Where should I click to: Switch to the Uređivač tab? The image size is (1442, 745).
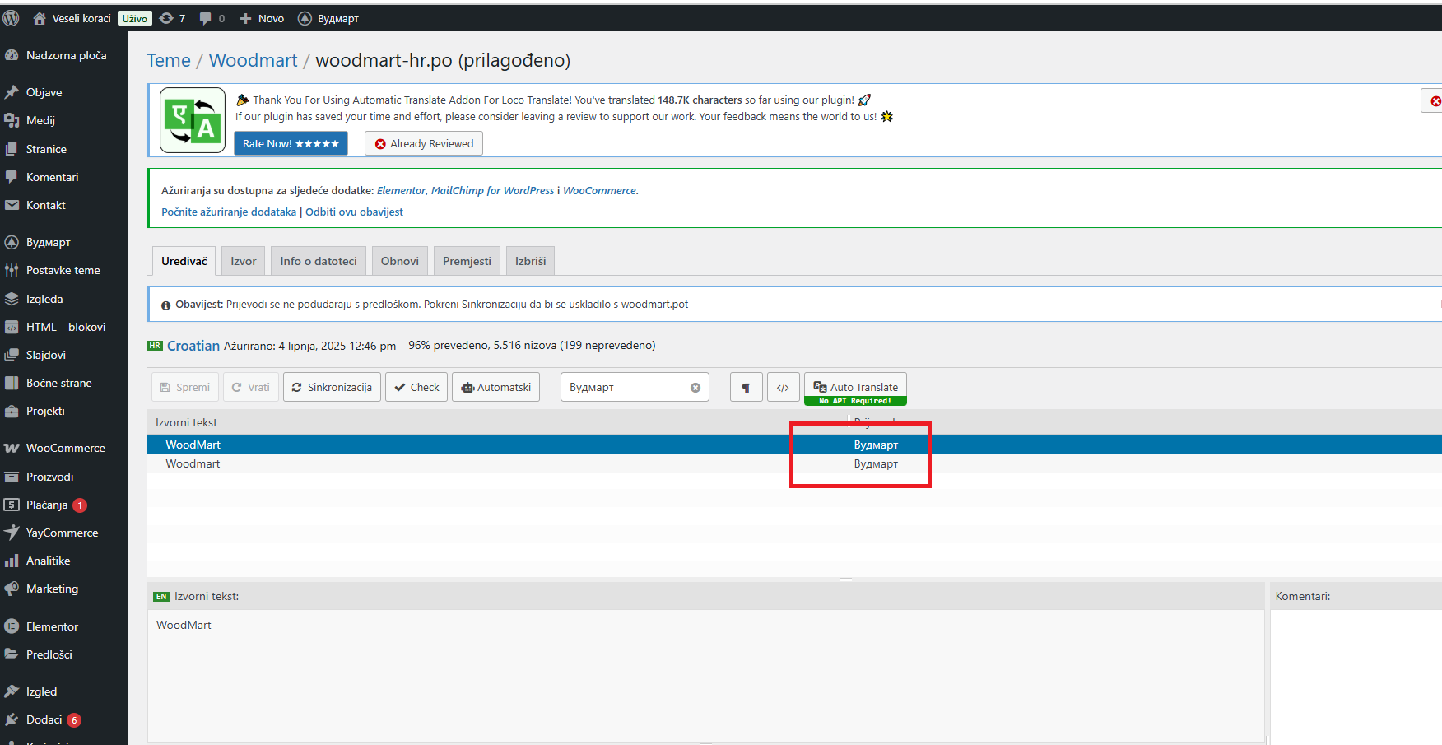pyautogui.click(x=184, y=261)
